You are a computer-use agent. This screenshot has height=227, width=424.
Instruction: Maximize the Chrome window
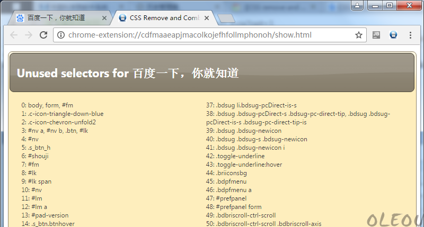click(390, 5)
